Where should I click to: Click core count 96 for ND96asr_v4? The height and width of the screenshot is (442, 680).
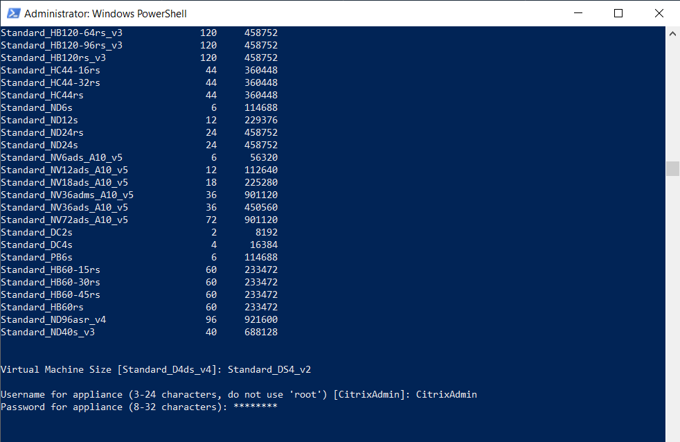coord(211,319)
